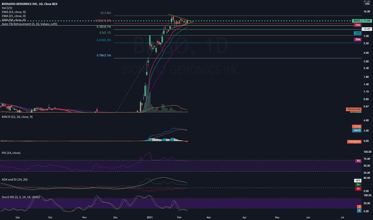This screenshot has width=373, height=220.
Task: Click the 2021 marker on time axis
Action: pos(150,217)
